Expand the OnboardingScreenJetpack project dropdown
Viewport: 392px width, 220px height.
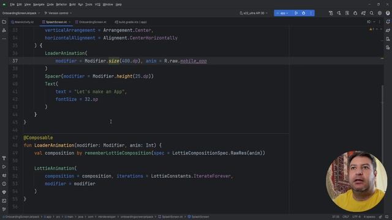(21, 13)
